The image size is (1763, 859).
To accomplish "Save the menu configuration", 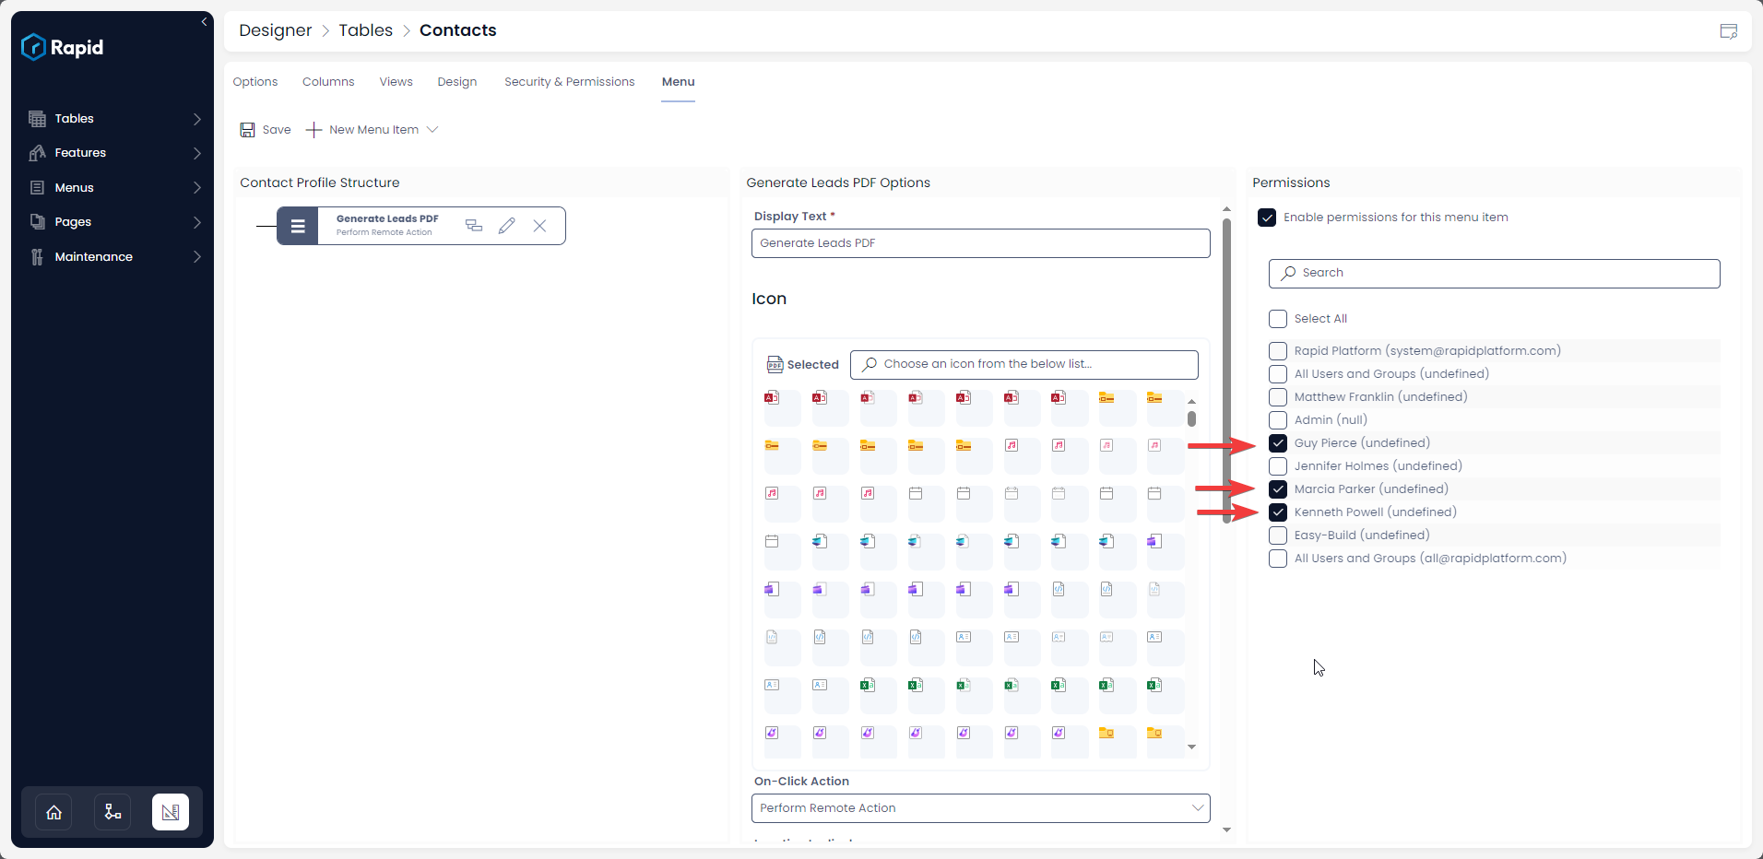I will coord(265,129).
